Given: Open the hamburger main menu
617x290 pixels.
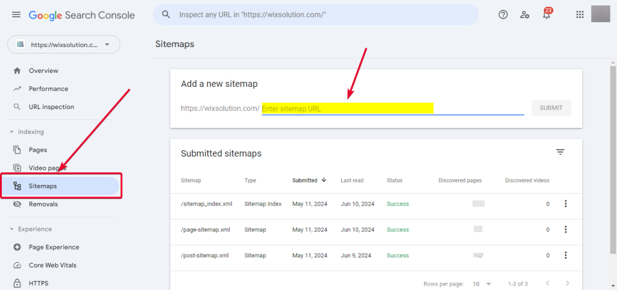Looking at the screenshot, I should (16, 15).
